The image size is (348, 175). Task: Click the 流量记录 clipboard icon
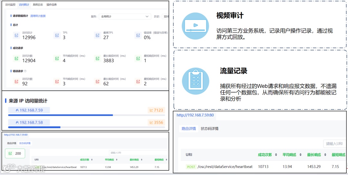tap(196, 81)
